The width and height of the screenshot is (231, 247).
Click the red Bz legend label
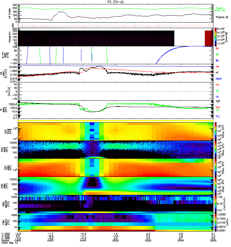click(217, 48)
